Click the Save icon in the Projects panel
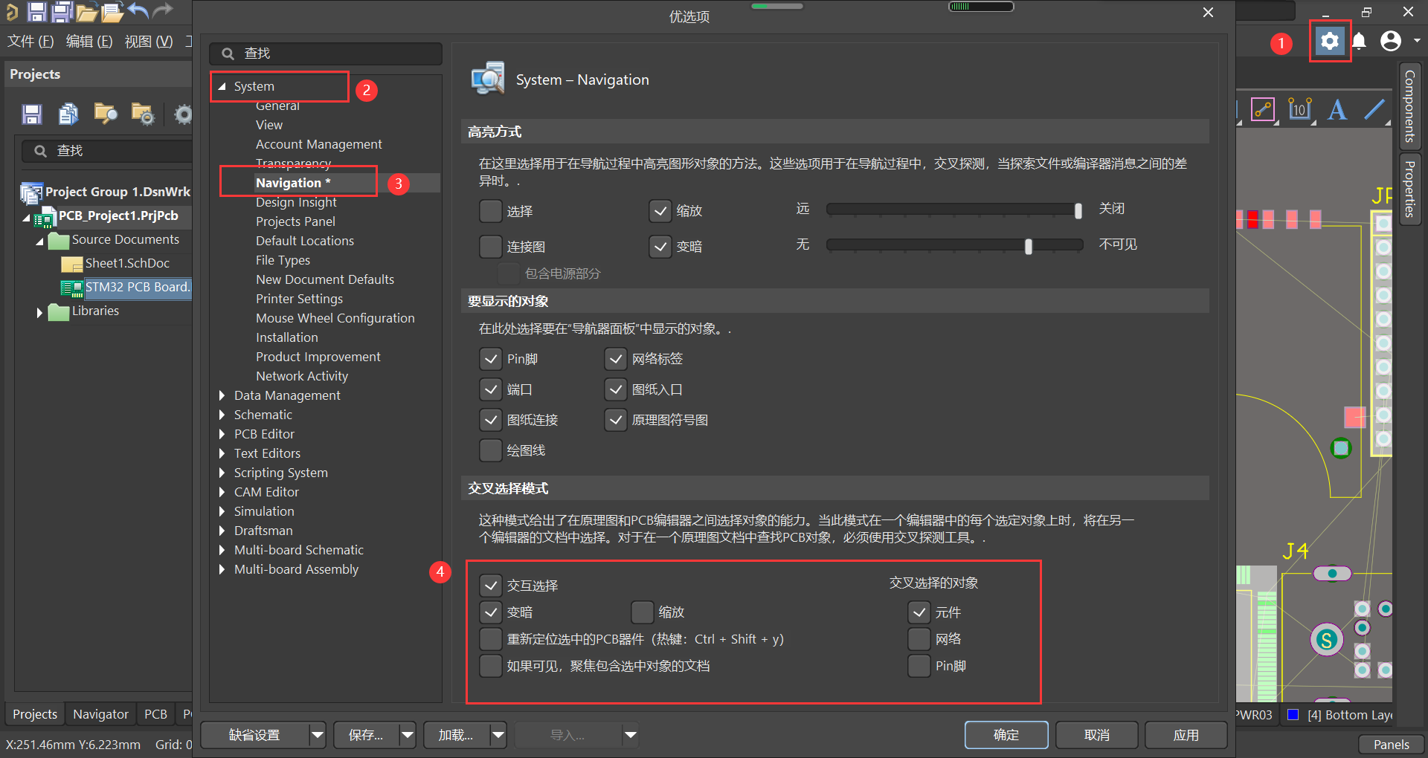1428x758 pixels. tap(31, 114)
